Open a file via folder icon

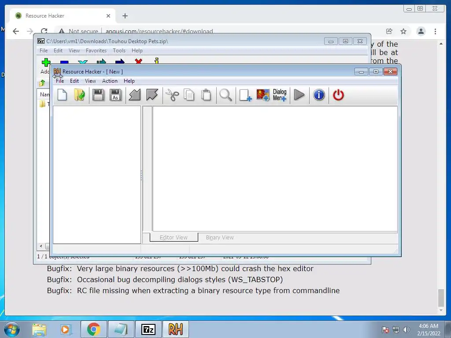[79, 95]
